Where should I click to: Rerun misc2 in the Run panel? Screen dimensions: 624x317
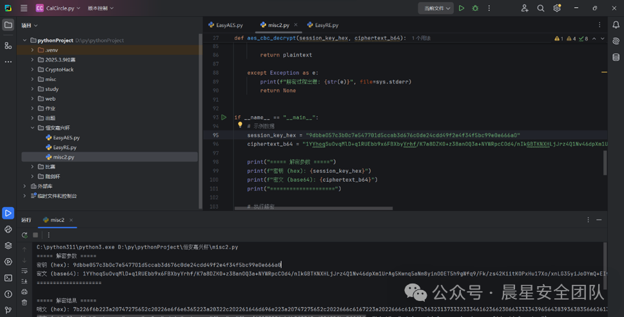tap(24, 235)
